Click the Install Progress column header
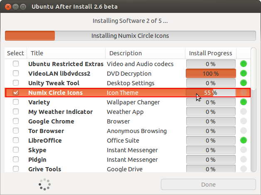Image resolution: width=261 pixels, height=195 pixels. (211, 53)
